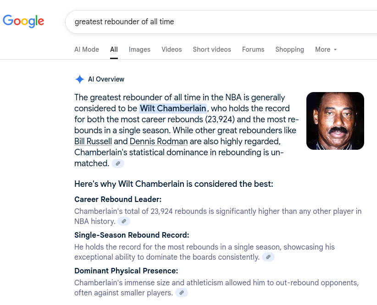The height and width of the screenshot is (305, 377).
Task: Click text 'Chamberlain's immense size and athleticism'
Action: (149, 283)
